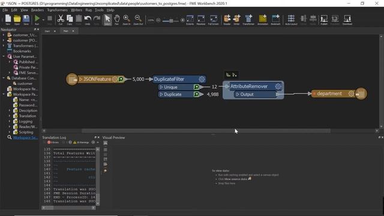Open AttributeRemover parameters gear icon
This screenshot has height=216, width=384.
[278, 86]
